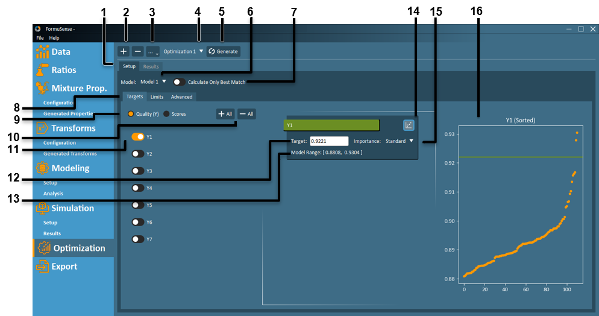Toggle Calculate Only Best Match switch
This screenshot has width=599, height=316.
point(179,82)
